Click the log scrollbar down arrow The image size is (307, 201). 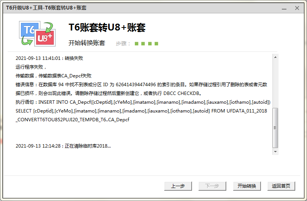(x=275, y=151)
